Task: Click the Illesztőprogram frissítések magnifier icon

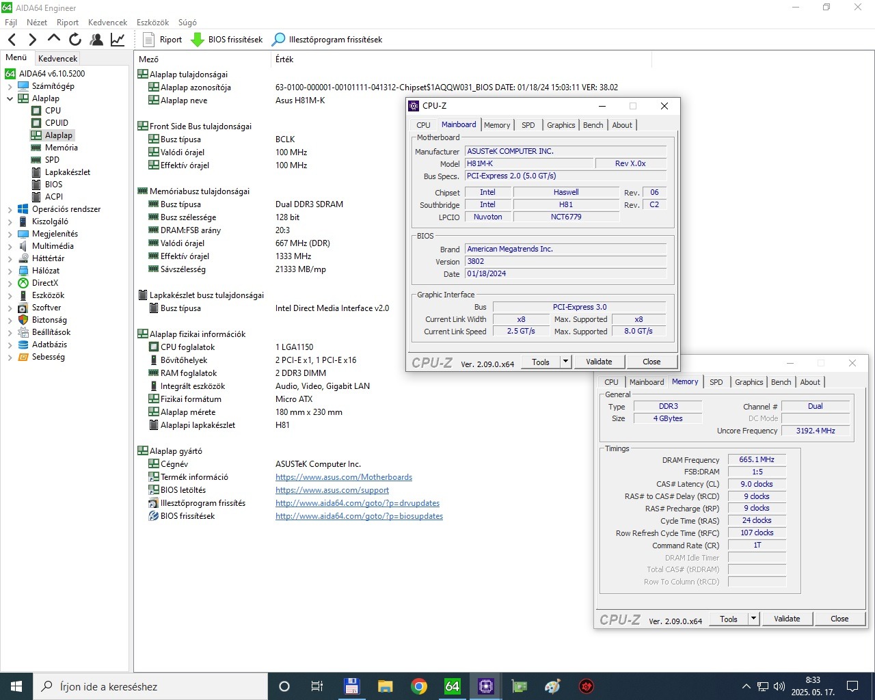Action: [278, 40]
